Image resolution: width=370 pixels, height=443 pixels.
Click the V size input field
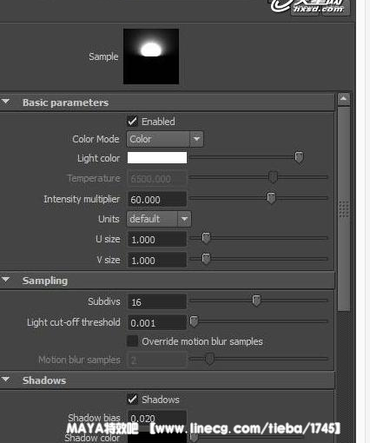(157, 260)
